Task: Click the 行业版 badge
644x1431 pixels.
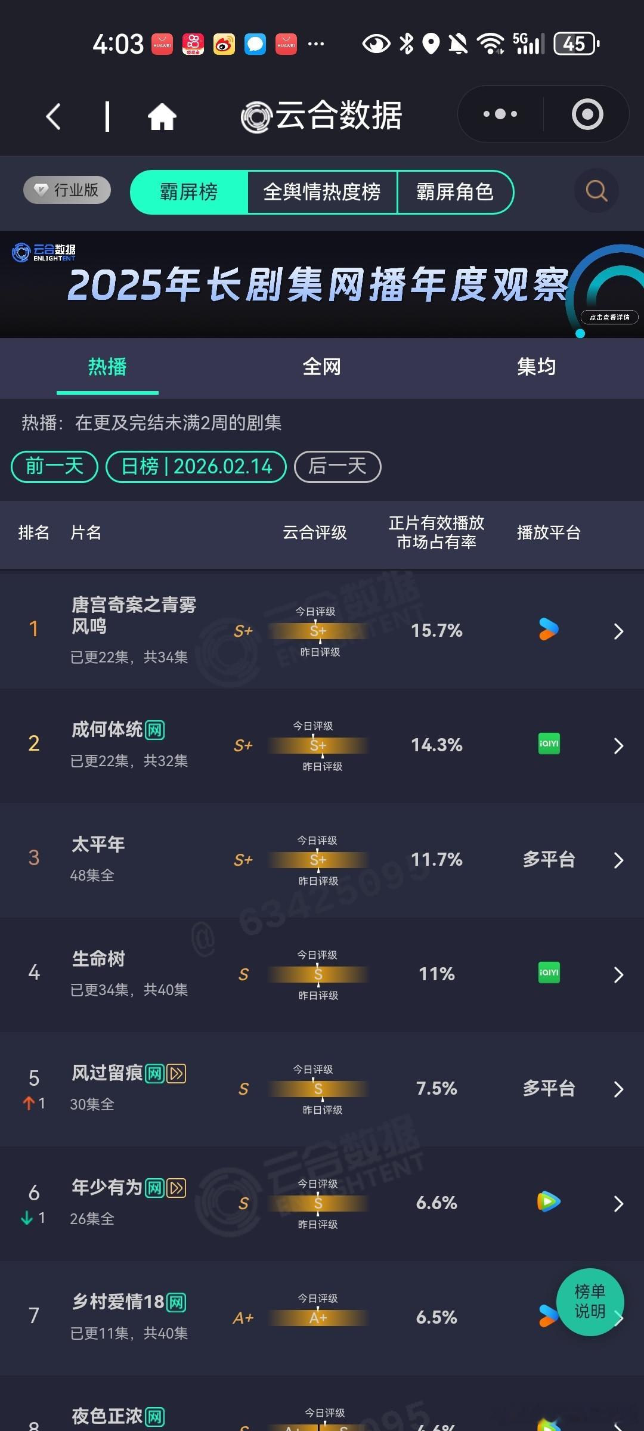Action: [66, 190]
